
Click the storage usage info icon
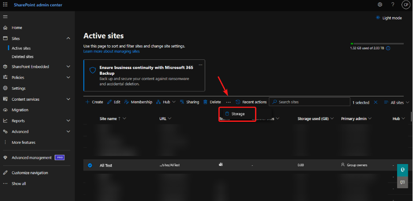point(388,48)
